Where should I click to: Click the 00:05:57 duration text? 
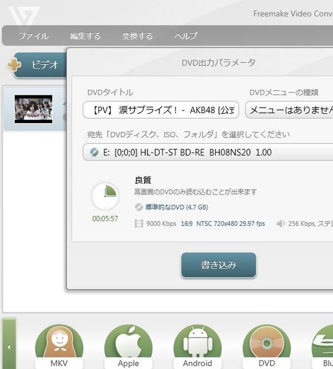point(105,219)
